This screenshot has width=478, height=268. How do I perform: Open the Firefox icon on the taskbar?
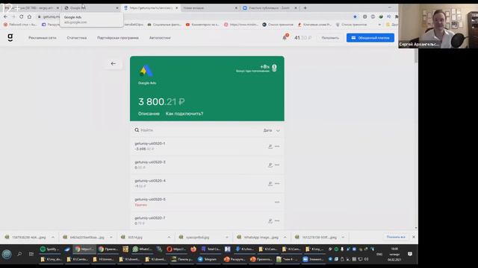pos(193,249)
